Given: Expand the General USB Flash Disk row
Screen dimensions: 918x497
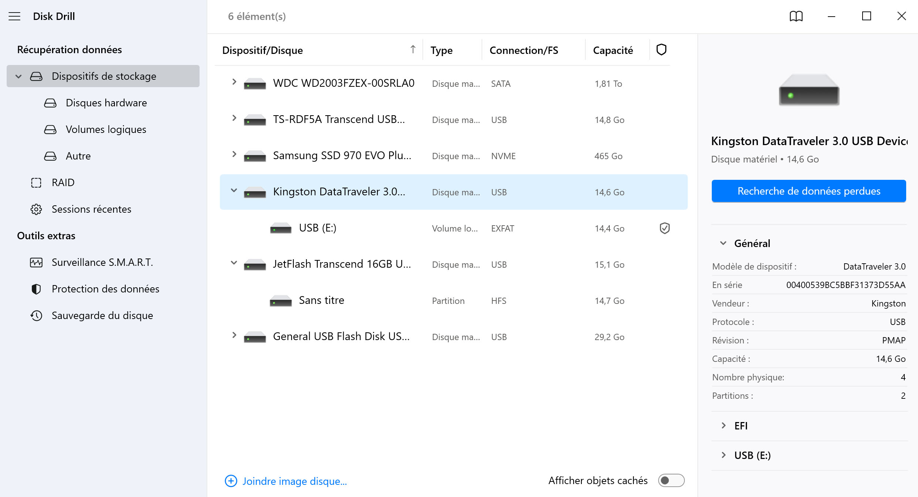Looking at the screenshot, I should point(234,335).
